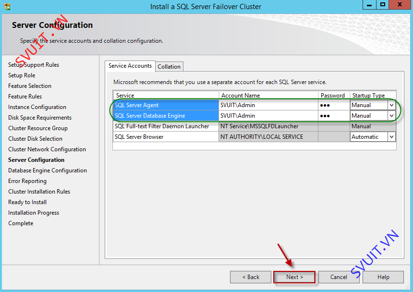Click the bold Server Configuration sidebar step
This screenshot has width=413, height=292.
36,160
